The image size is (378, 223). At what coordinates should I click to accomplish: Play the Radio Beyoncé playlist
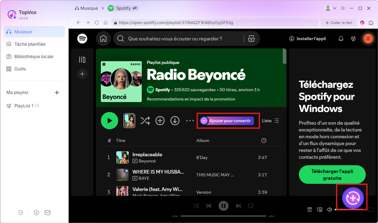(110, 120)
